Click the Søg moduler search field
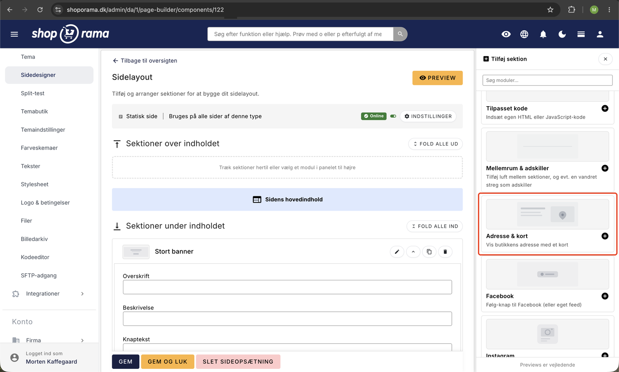Viewport: 619px width, 372px height. (x=547, y=80)
